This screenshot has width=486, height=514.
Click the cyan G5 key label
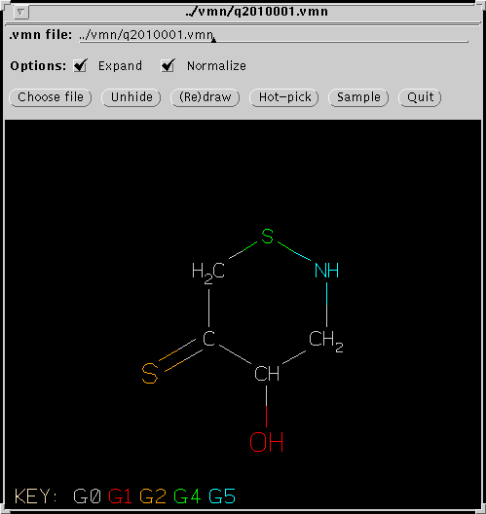[x=222, y=496]
